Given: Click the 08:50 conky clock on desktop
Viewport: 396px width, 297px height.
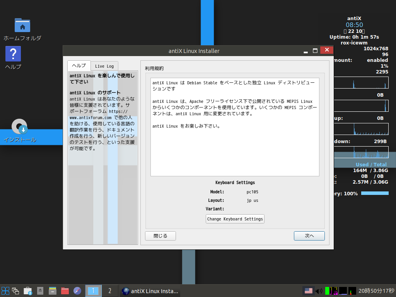Looking at the screenshot, I should 354,25.
